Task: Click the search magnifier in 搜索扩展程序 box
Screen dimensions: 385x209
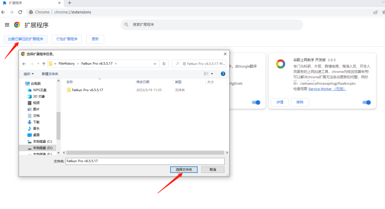Action: tap(126, 25)
